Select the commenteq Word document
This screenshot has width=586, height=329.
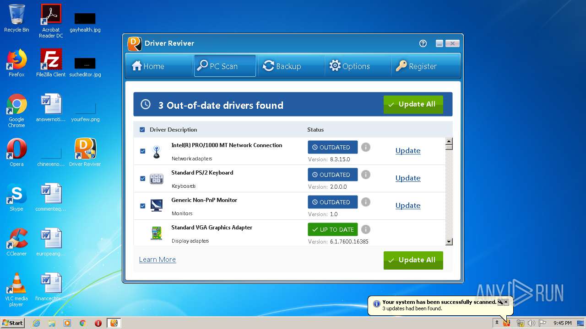point(51,197)
